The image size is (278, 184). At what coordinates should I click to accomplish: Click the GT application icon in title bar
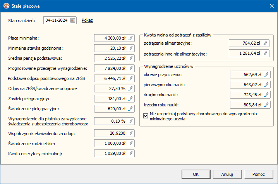[6, 6]
